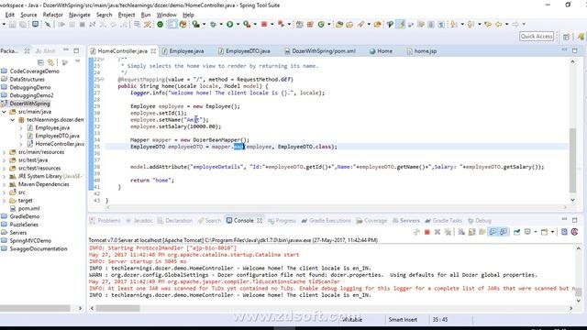587x330 pixels.
Task: Toggle Show Console on standard output change
Action: point(493,232)
